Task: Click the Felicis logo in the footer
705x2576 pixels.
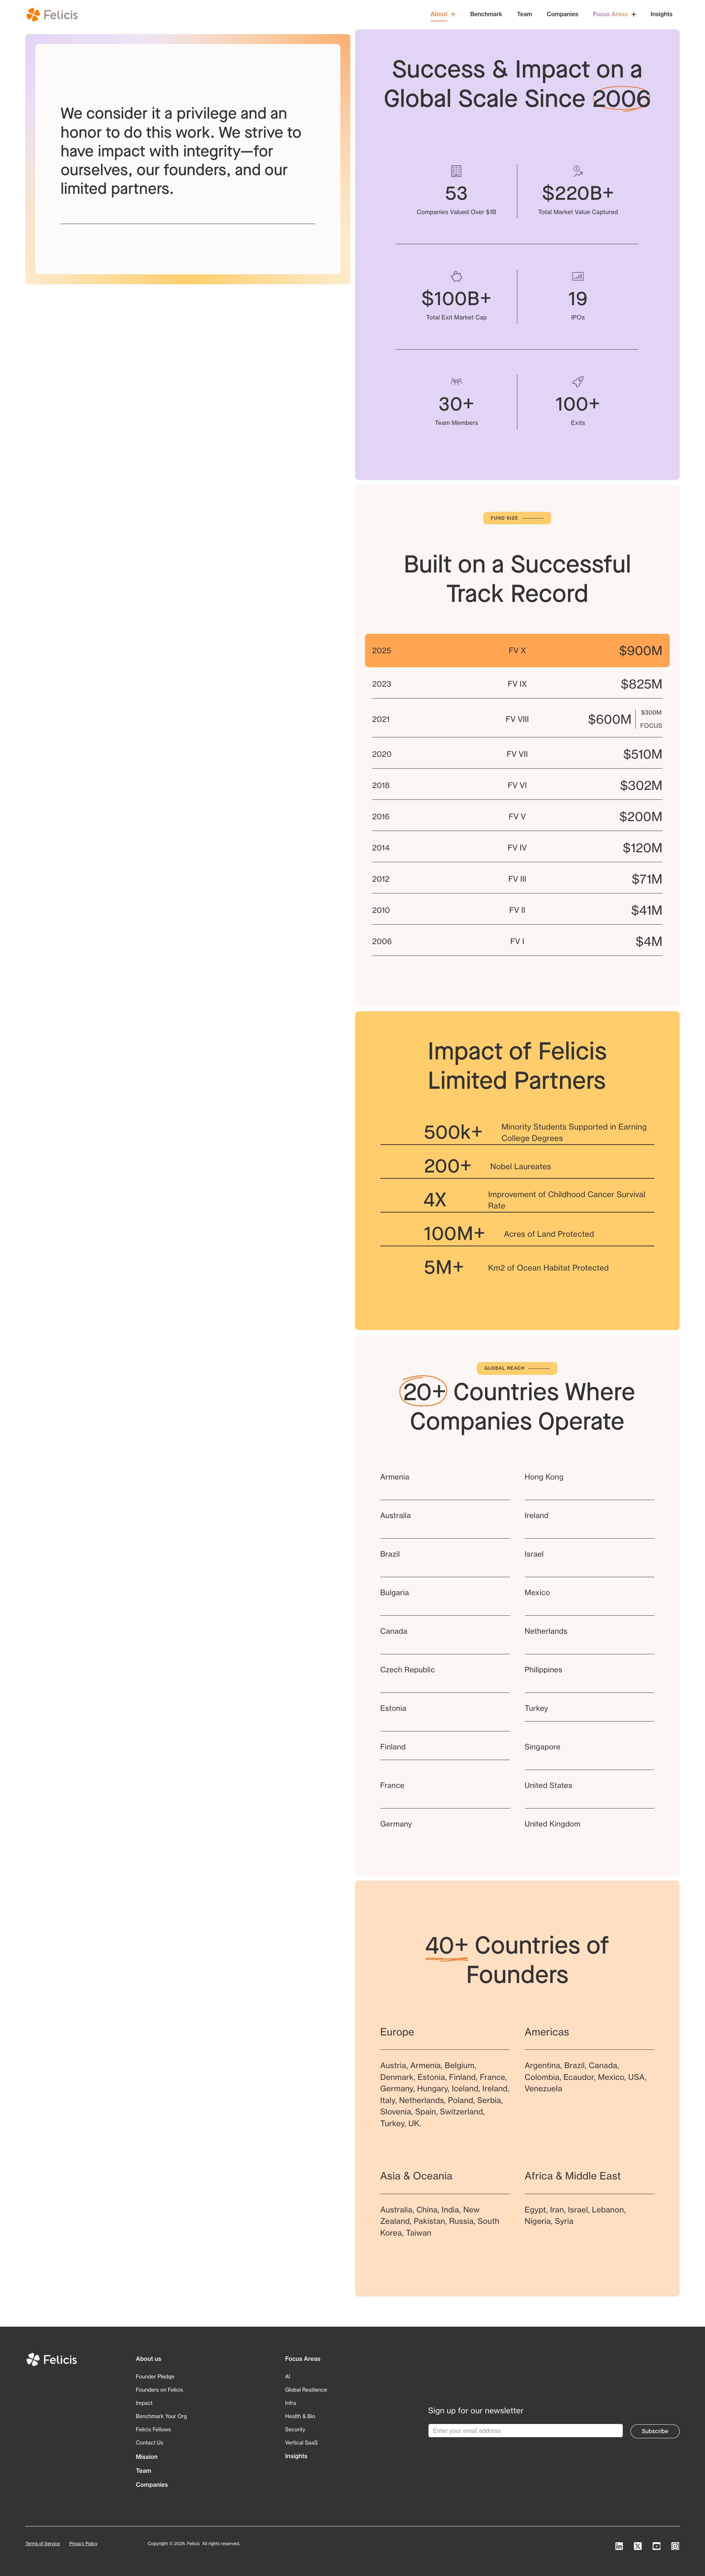Action: pos(52,2359)
